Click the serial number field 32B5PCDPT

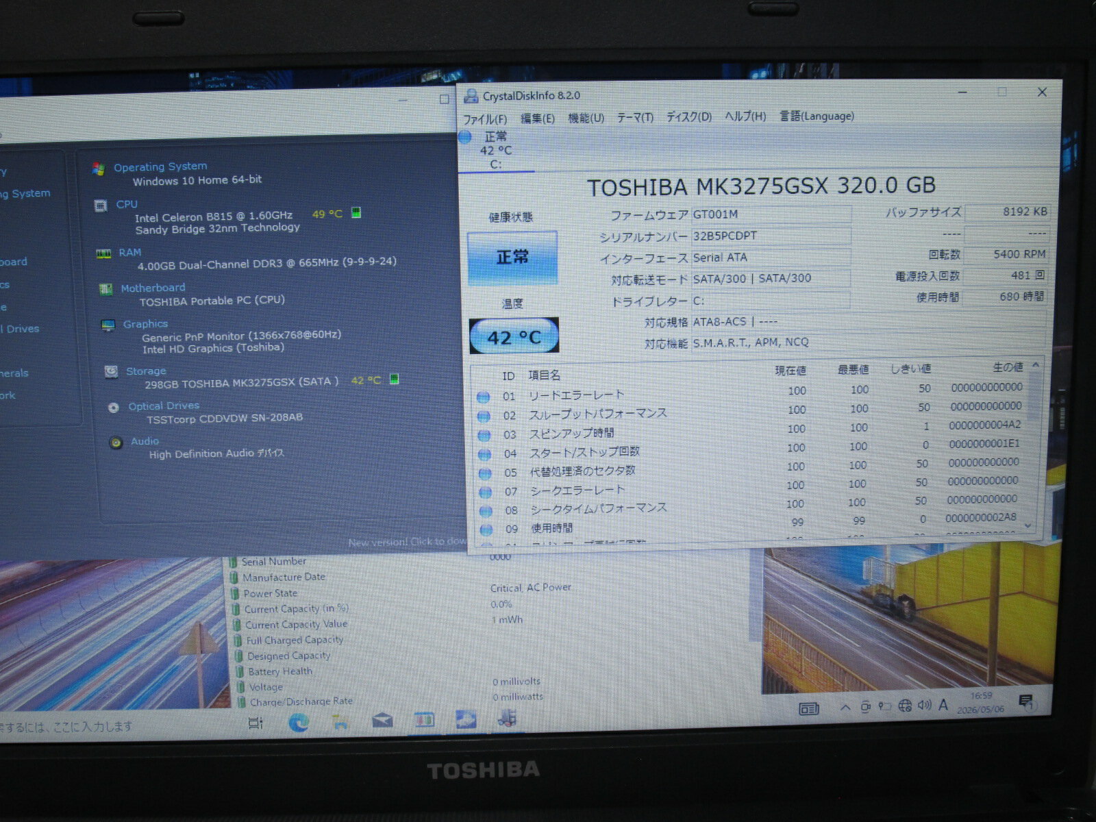(771, 236)
